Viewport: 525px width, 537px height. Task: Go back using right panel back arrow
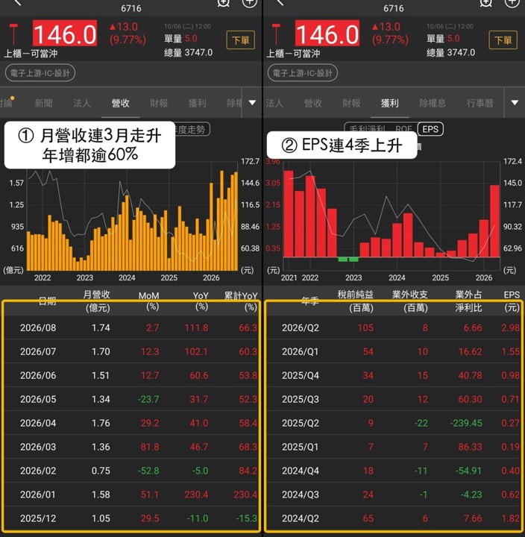(280, 3)
